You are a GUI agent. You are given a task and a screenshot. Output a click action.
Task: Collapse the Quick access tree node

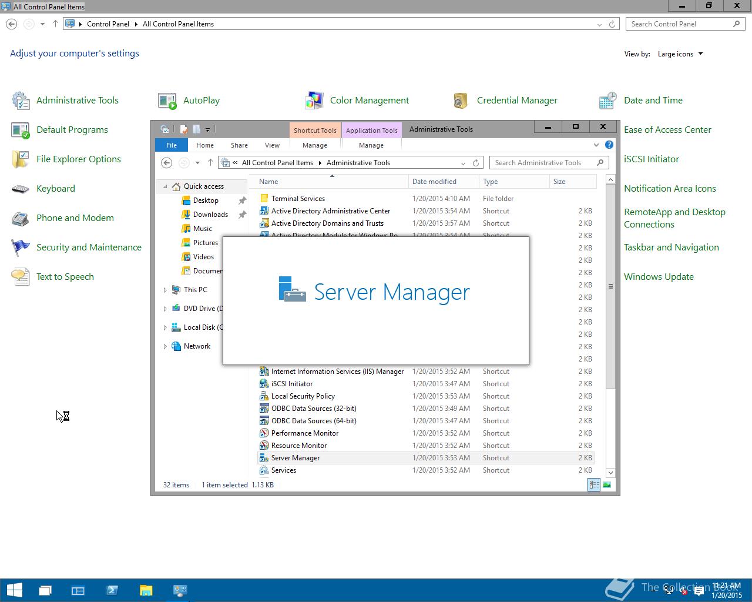tap(165, 186)
